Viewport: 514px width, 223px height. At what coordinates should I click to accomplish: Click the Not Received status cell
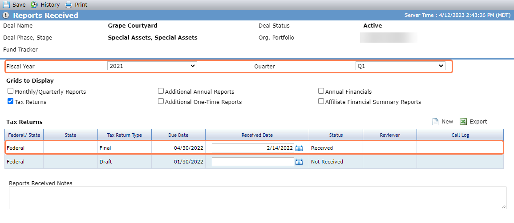pyautogui.click(x=336, y=162)
